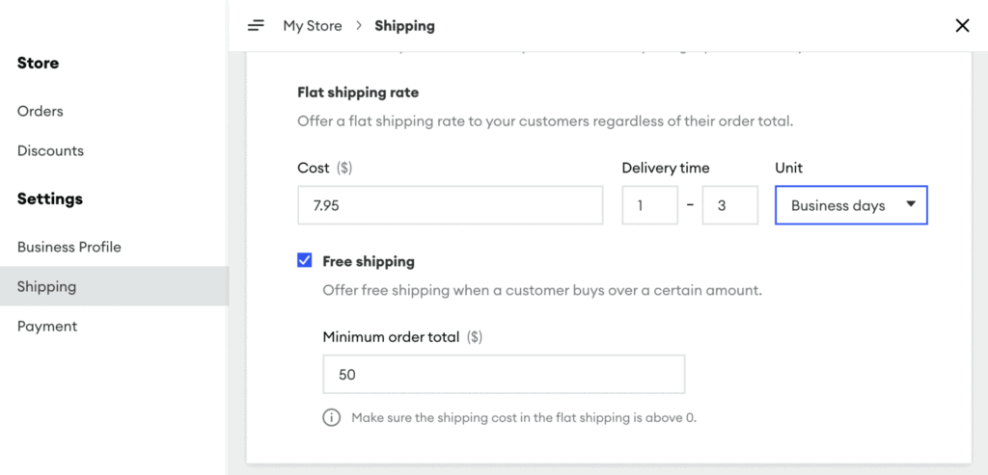Open the Business days unit dropdown
Image resolution: width=988 pixels, height=475 pixels.
pos(851,205)
